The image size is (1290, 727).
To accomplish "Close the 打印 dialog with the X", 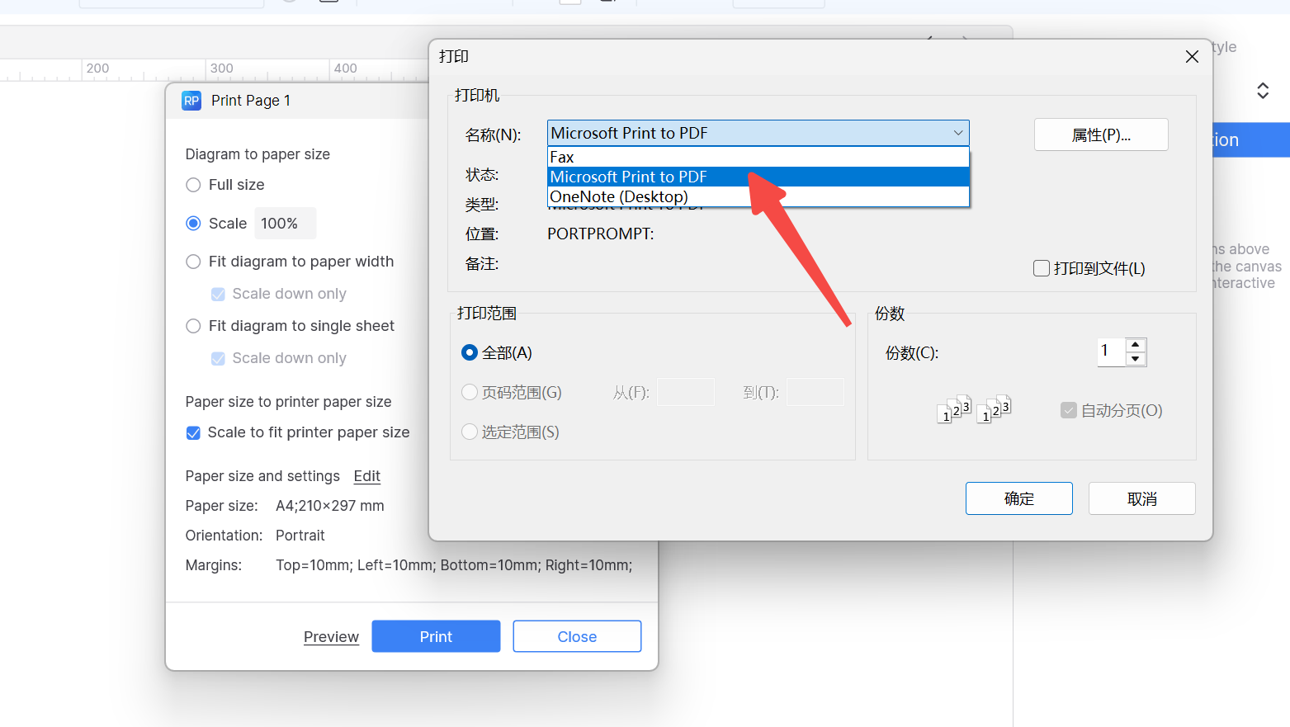I will [1192, 56].
